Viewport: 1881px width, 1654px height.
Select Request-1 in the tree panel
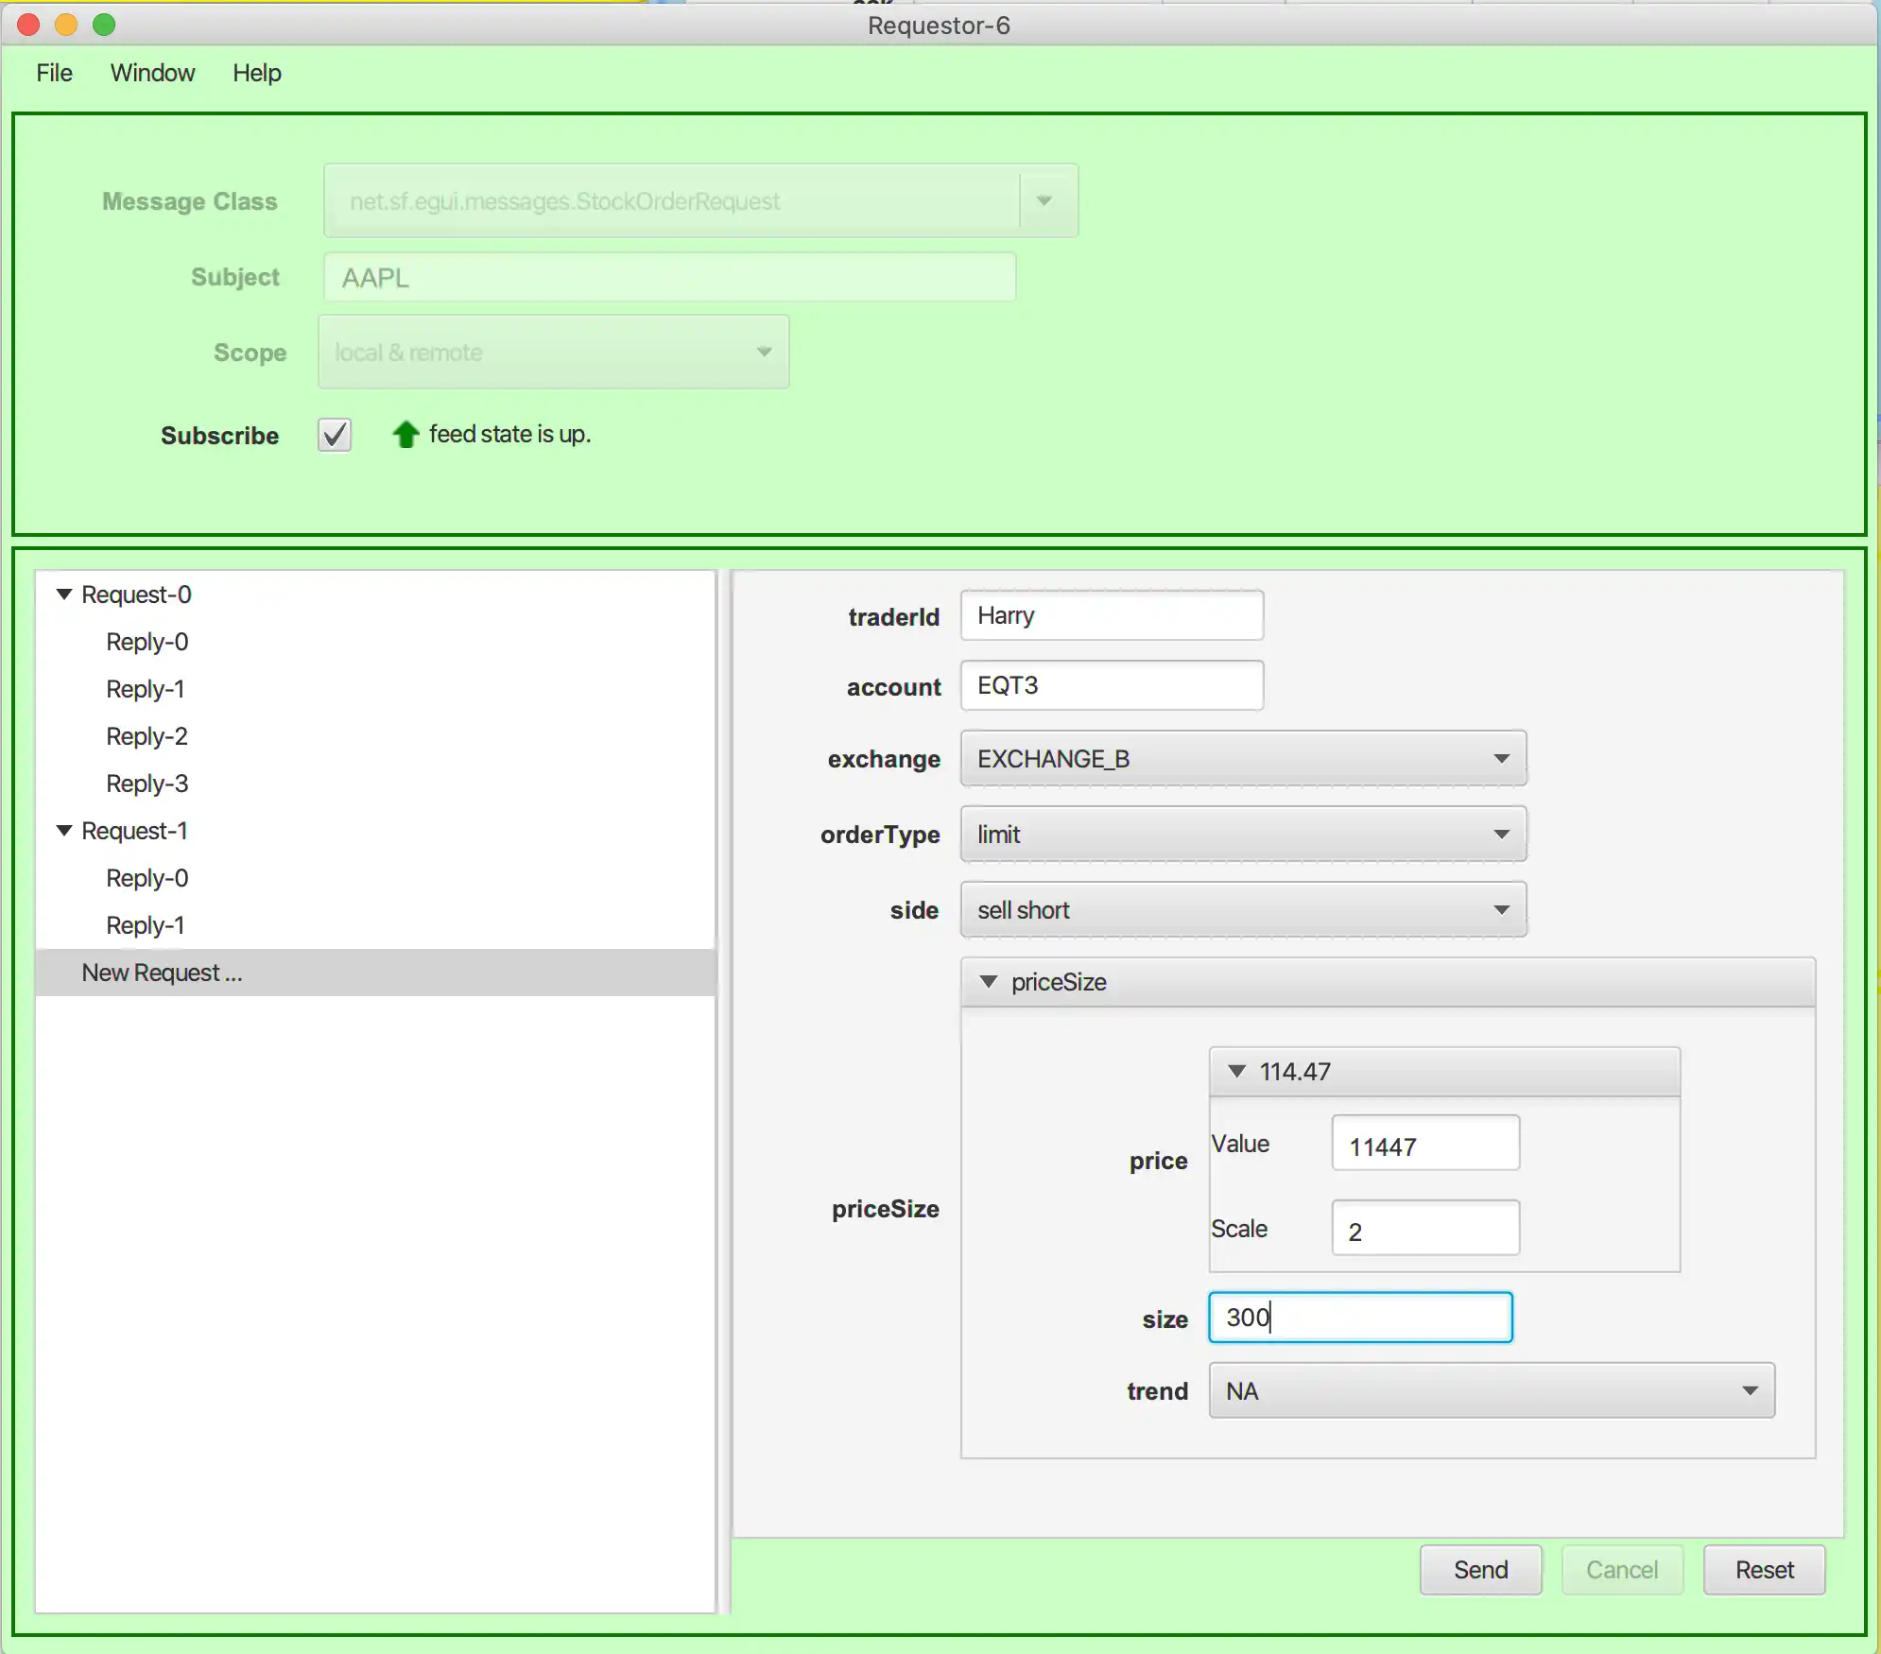(x=136, y=829)
